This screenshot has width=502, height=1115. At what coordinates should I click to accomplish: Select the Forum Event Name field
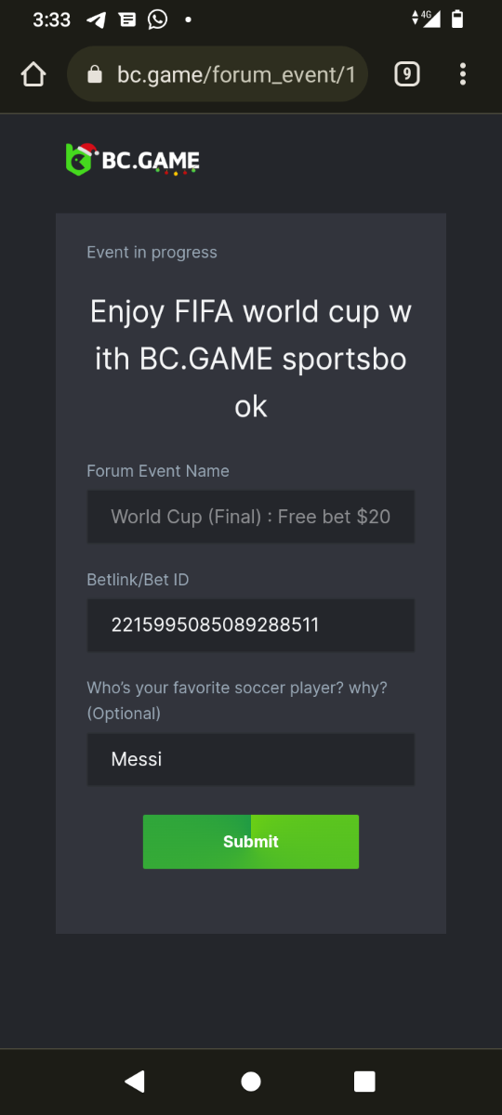pos(251,517)
